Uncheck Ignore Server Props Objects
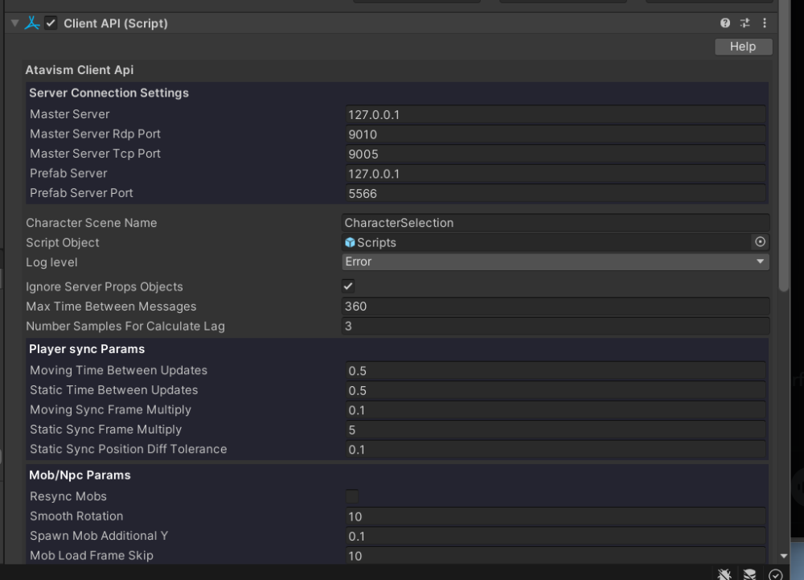The height and width of the screenshot is (580, 804). click(x=348, y=286)
